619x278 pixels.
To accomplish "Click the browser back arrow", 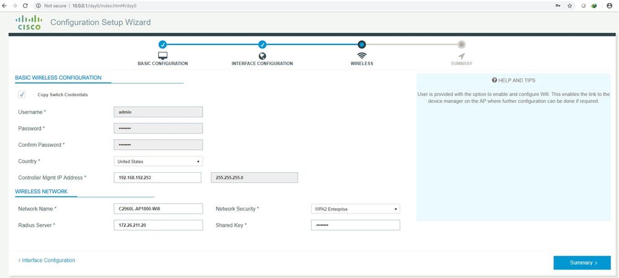I will (5, 6).
